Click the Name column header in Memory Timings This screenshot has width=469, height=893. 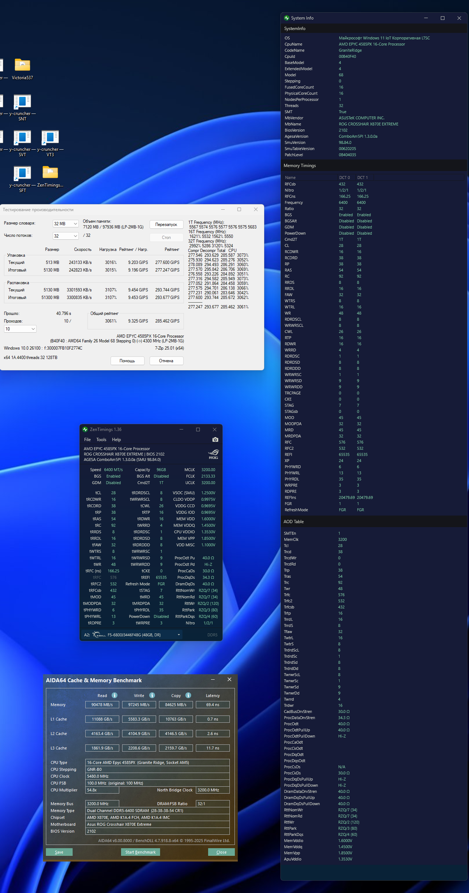click(310, 178)
